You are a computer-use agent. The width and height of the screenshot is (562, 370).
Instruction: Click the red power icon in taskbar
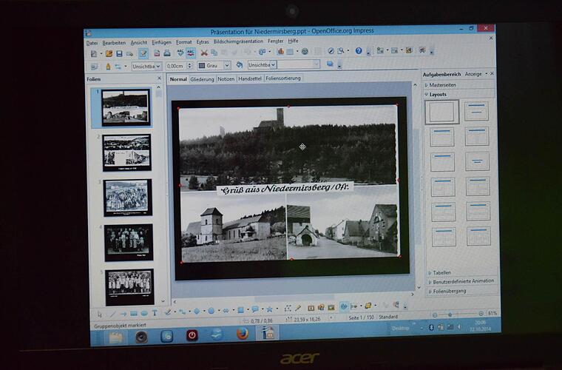coord(192,335)
